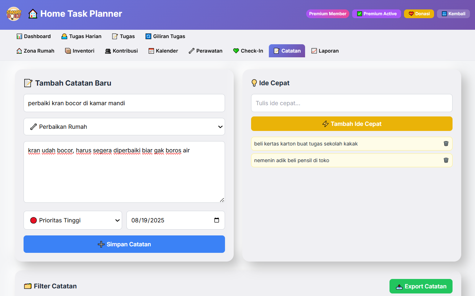Click the lightbulb icon beside Ide Cepat

coord(254,83)
